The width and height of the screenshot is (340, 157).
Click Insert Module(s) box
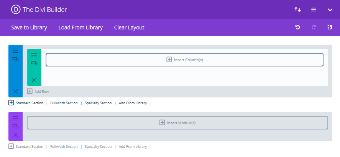tap(177, 123)
